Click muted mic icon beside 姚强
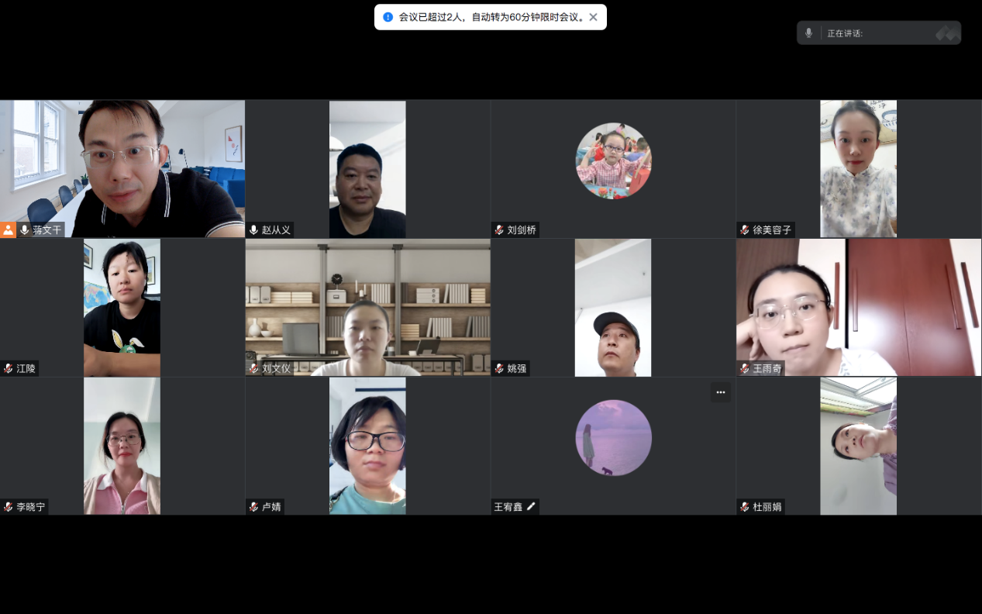 tap(499, 369)
